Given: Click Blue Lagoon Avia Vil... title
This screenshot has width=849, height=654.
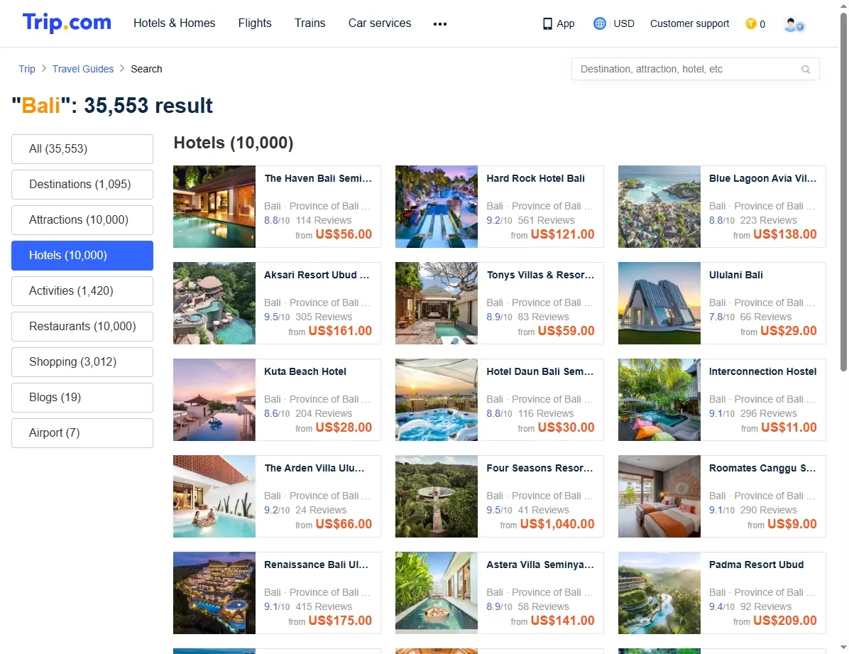Looking at the screenshot, I should pyautogui.click(x=762, y=178).
